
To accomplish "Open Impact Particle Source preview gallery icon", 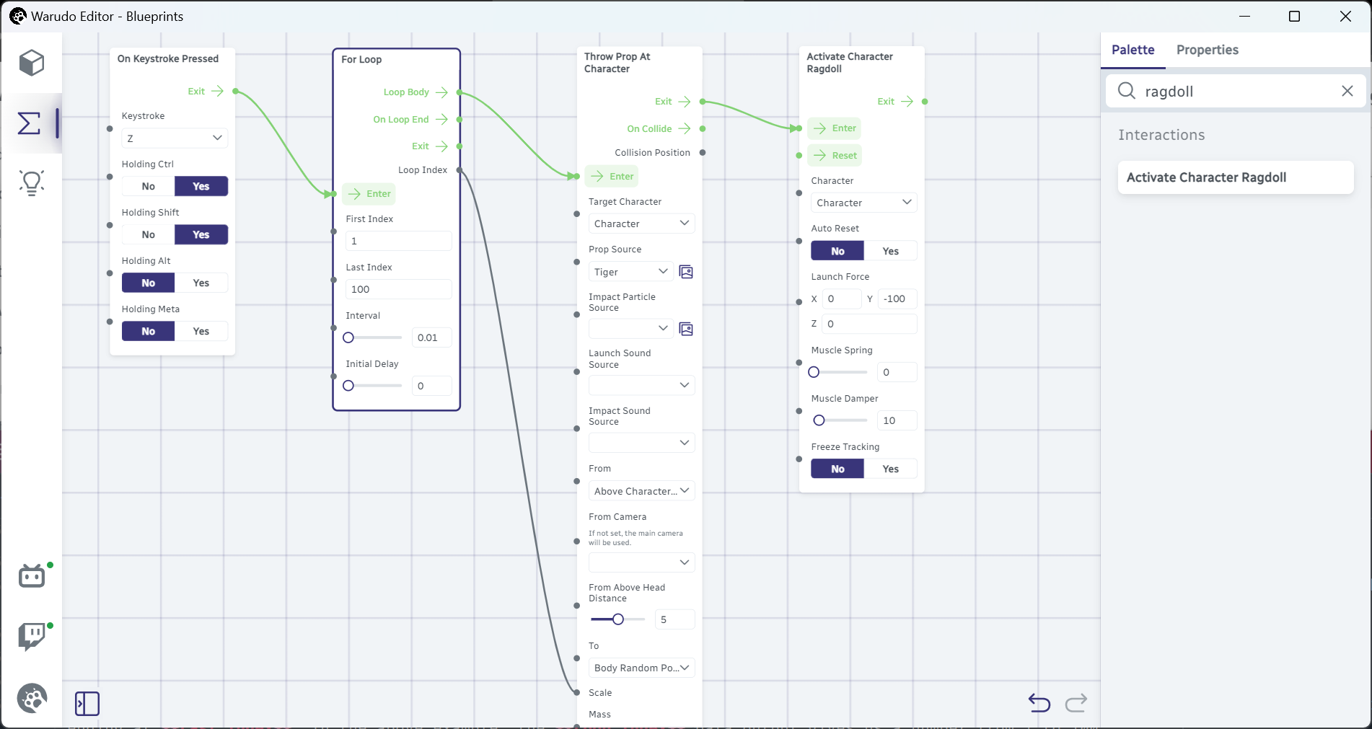I will pyautogui.click(x=686, y=329).
